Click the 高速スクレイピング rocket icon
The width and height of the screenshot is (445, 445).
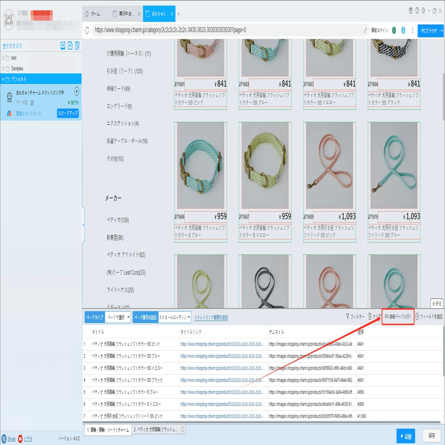(x=9, y=114)
